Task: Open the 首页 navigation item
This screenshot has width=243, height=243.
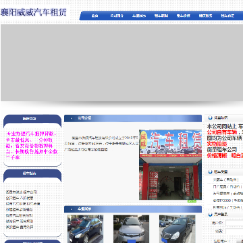Action: [94, 16]
